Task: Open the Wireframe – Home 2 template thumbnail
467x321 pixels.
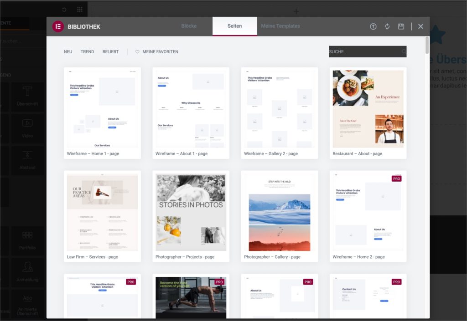Action: click(x=368, y=212)
